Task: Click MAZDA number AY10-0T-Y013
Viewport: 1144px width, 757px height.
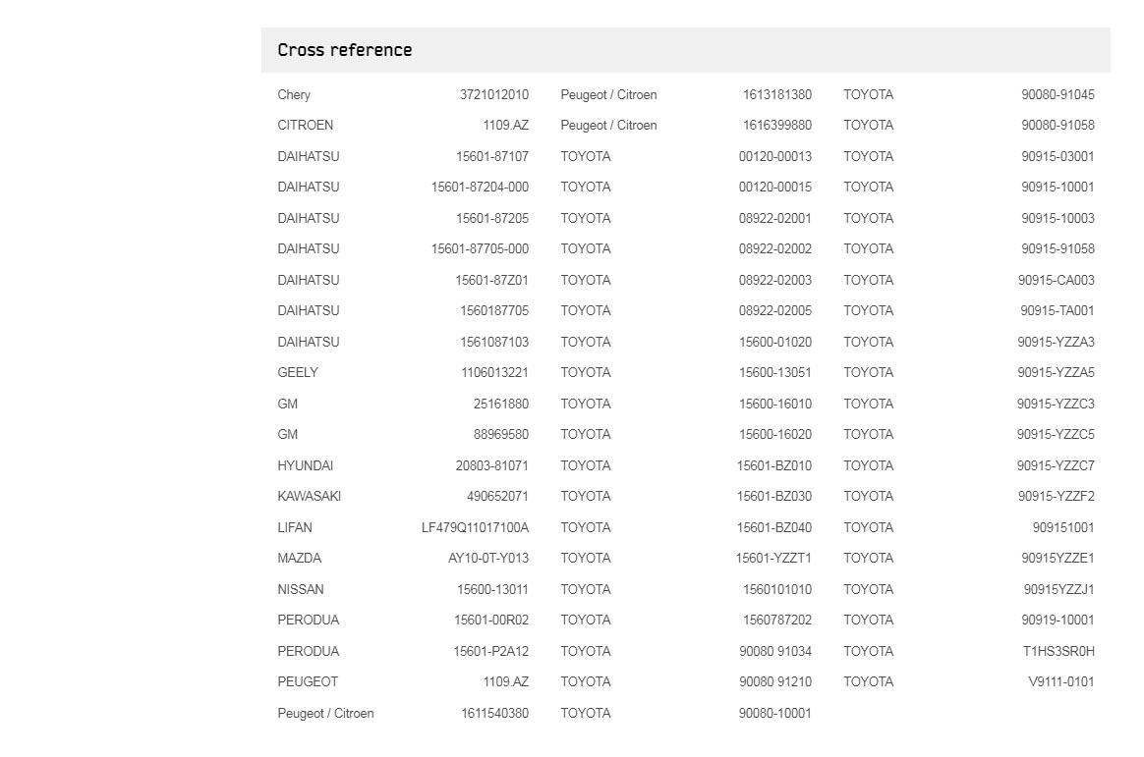Action: [x=488, y=559]
